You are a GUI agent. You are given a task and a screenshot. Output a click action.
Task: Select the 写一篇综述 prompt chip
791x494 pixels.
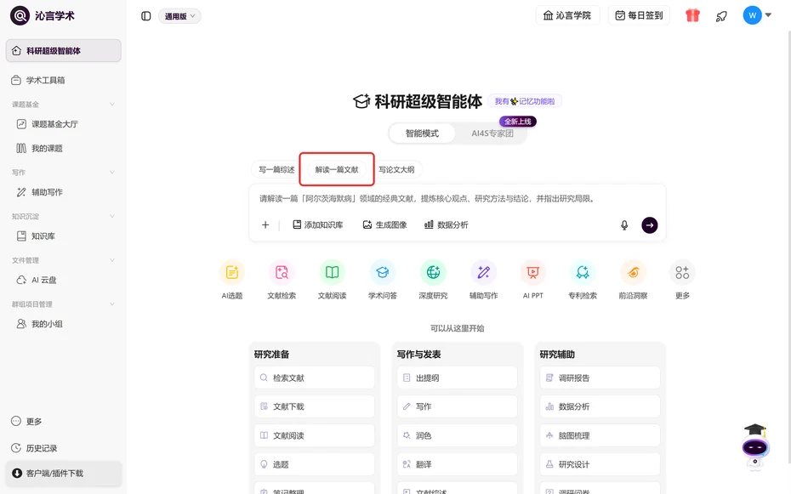pyautogui.click(x=276, y=170)
